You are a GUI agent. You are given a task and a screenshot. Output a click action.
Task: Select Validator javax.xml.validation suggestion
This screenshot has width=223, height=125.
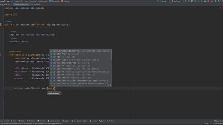[80, 66]
